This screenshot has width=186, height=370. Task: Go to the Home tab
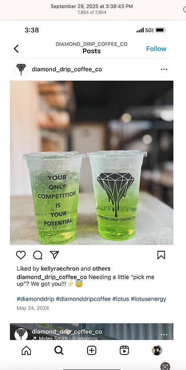click(26, 350)
